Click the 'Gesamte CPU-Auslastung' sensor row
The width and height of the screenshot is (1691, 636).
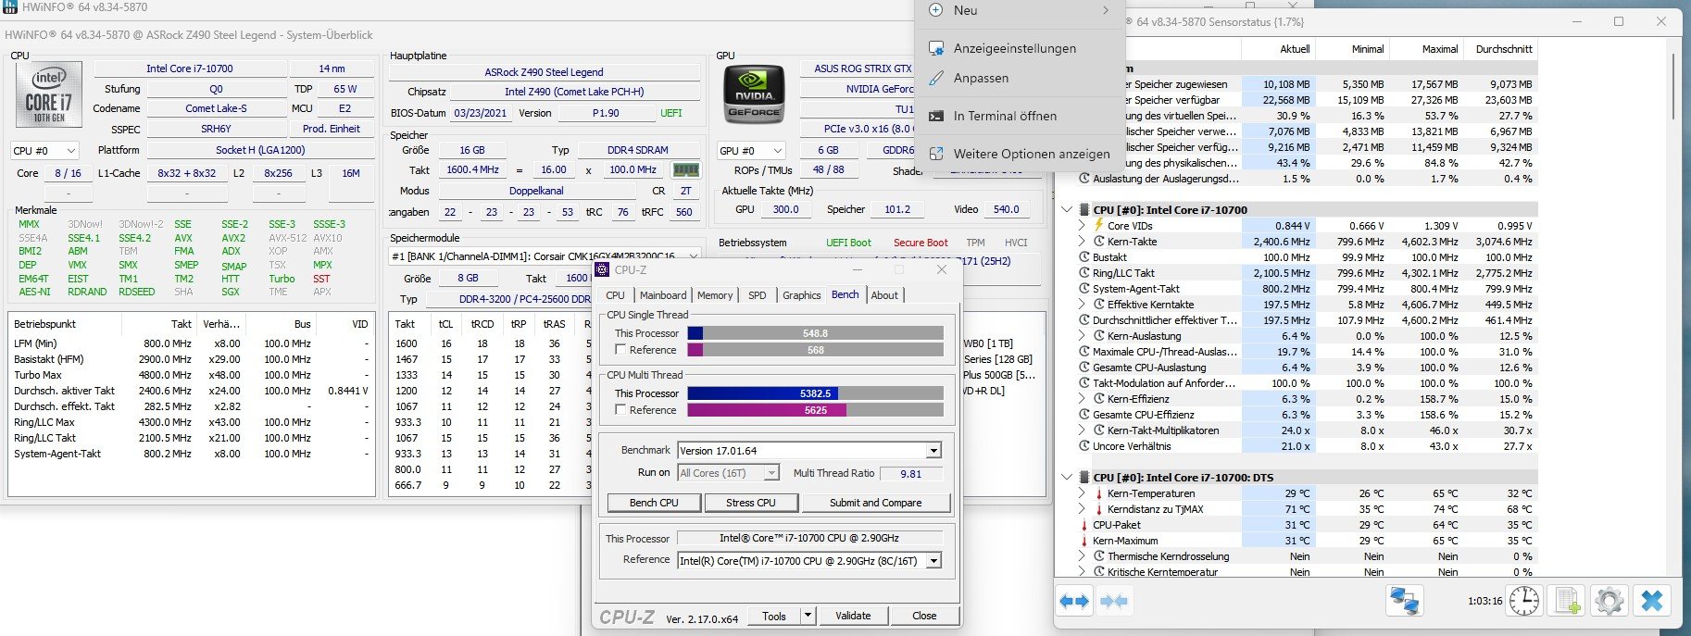pyautogui.click(x=1306, y=368)
